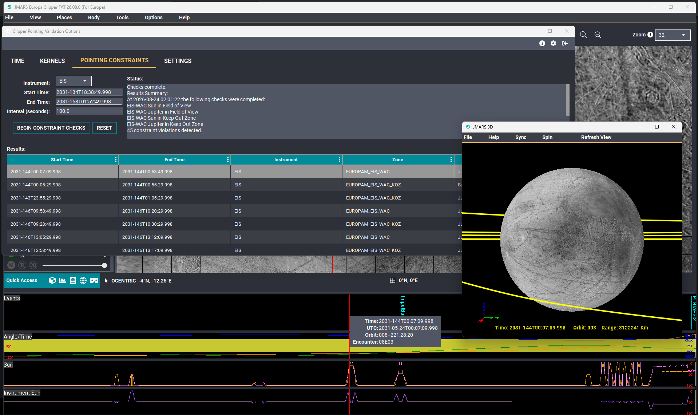Viewport: 698px width, 415px height.
Task: Click the VR goggles Quick Access icon
Action: point(94,280)
